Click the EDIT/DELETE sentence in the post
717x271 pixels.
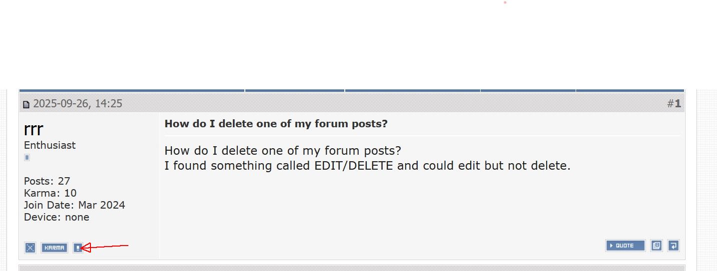pyautogui.click(x=367, y=166)
